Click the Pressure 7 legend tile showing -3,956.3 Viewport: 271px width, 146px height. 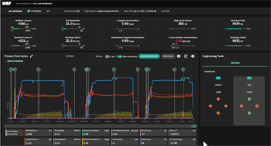click(x=182, y=132)
